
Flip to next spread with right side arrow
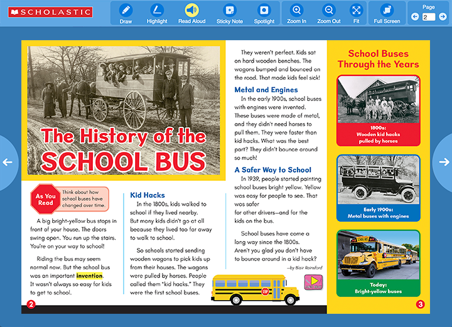pyautogui.click(x=445, y=162)
